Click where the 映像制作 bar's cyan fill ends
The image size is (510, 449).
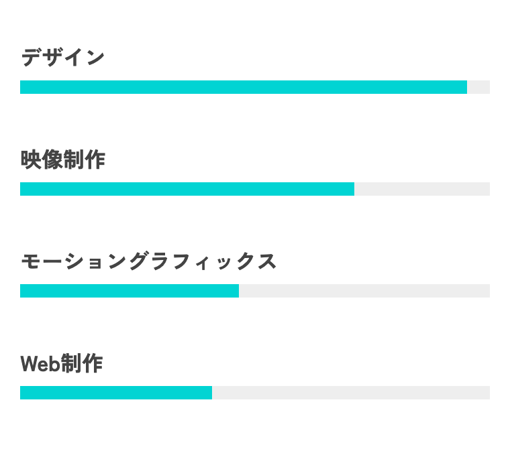pyautogui.click(x=354, y=189)
